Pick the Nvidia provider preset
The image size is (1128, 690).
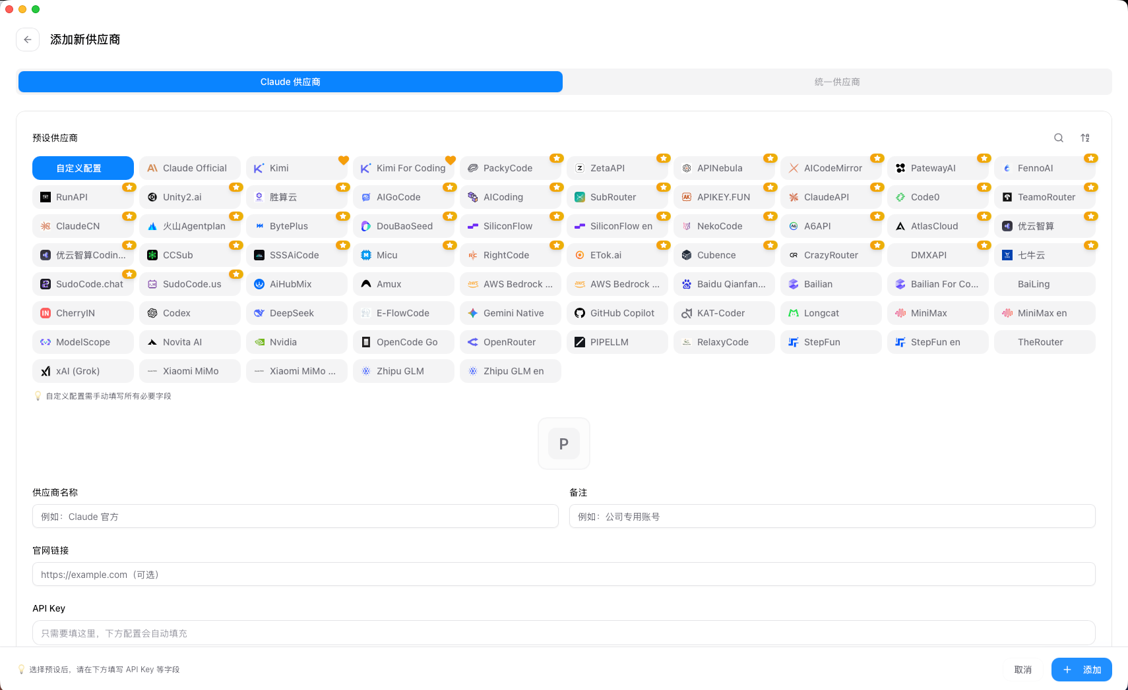pyautogui.click(x=297, y=342)
